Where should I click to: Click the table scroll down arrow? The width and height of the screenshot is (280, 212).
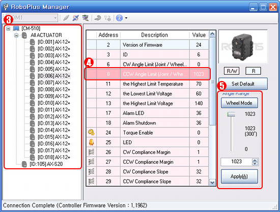click(212, 183)
